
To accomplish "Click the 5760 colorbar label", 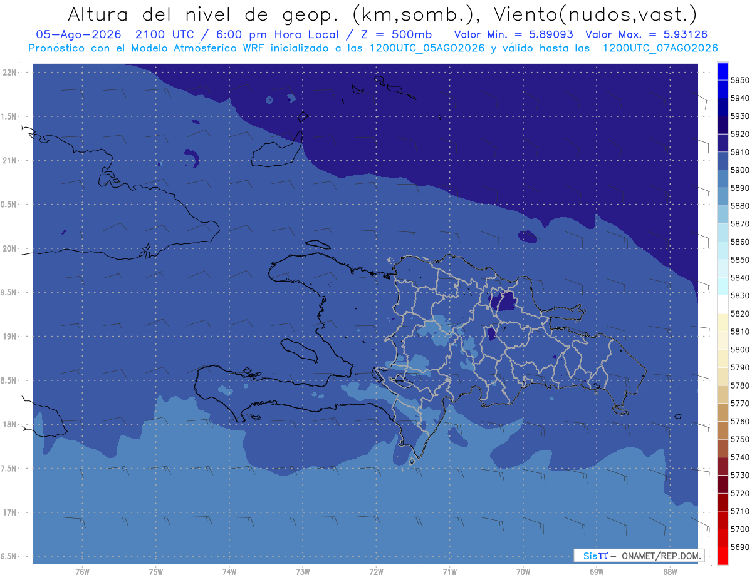I will click(x=739, y=421).
